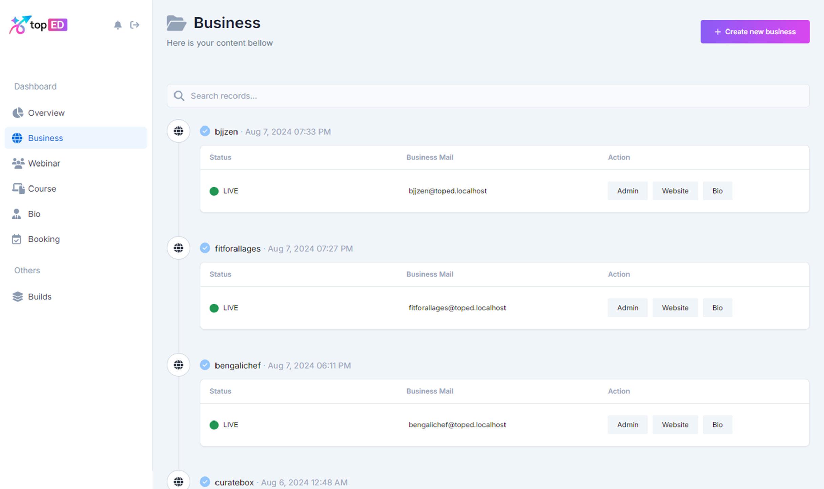
Task: Click the globe icon next to curatebox
Action: 179,482
